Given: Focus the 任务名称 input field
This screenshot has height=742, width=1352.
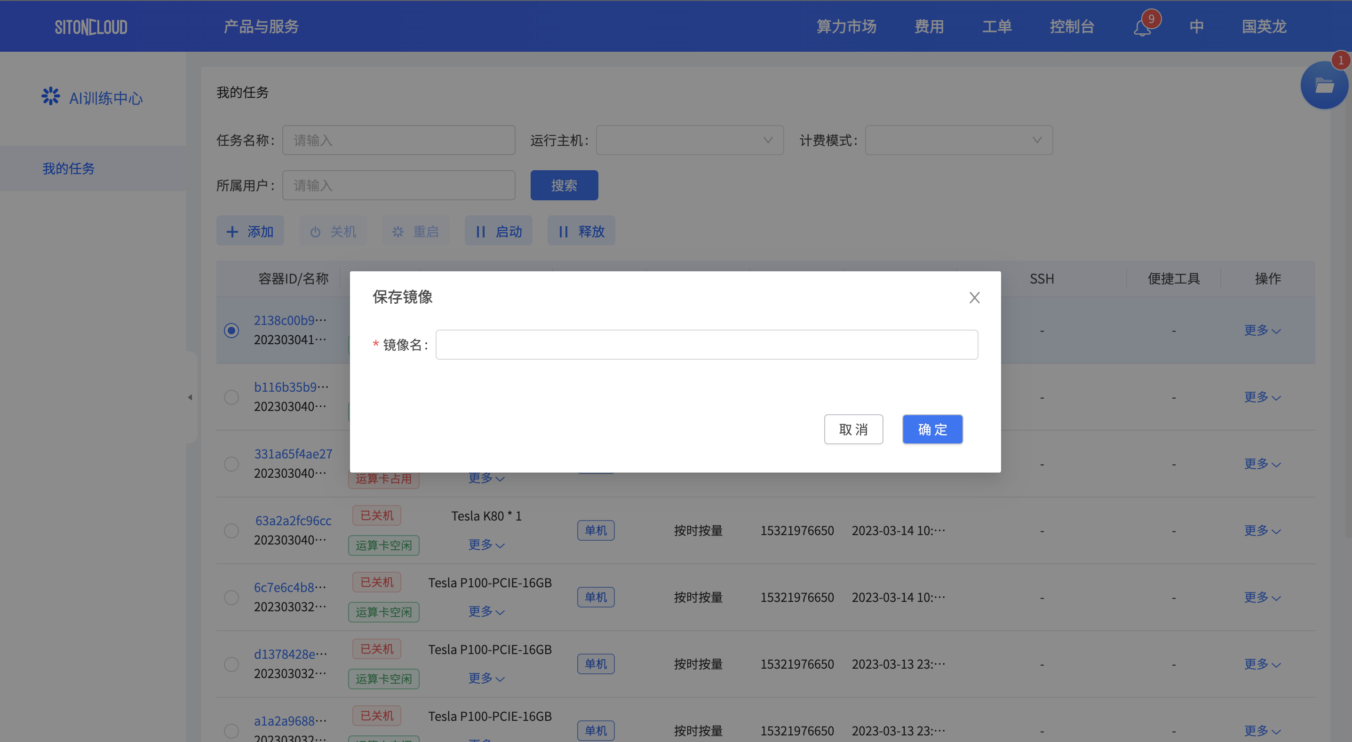Looking at the screenshot, I should [x=398, y=140].
